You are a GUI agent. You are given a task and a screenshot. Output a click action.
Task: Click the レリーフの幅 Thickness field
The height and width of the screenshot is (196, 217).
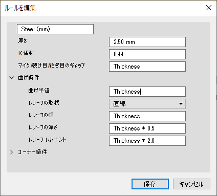pyautogui.click(x=147, y=116)
